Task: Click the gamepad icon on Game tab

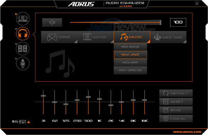Action: point(52,37)
